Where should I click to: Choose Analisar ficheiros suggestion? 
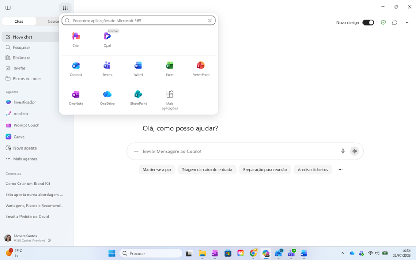click(313, 169)
